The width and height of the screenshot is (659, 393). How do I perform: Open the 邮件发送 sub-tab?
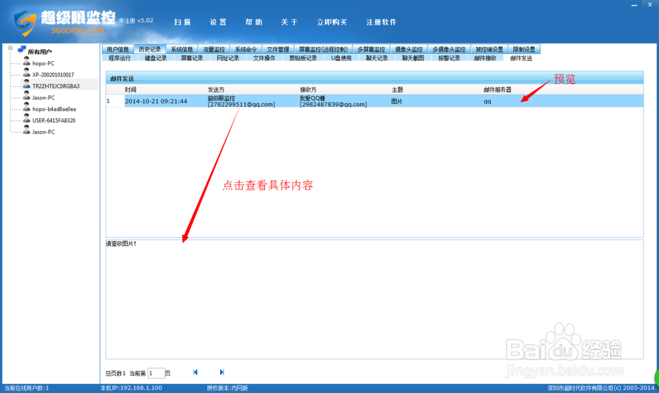point(521,59)
